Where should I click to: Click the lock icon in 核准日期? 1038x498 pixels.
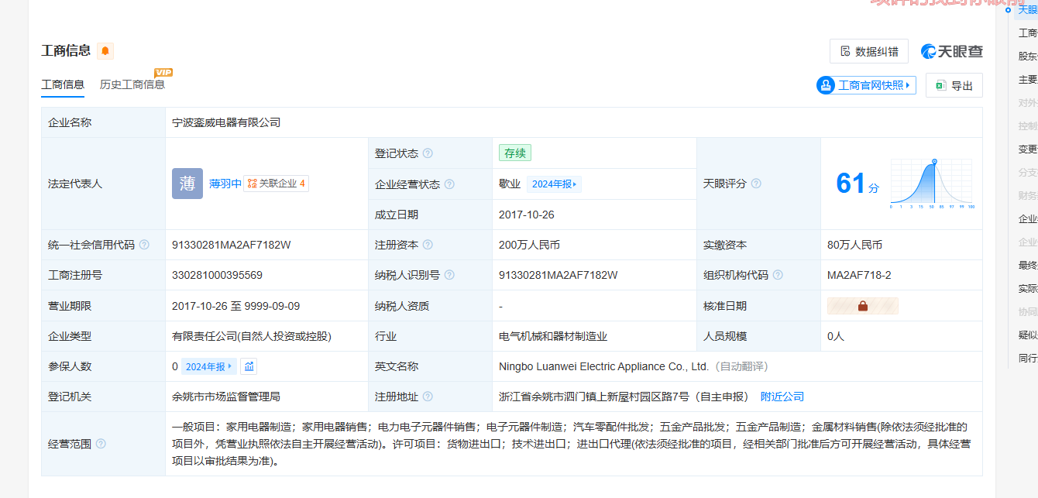862,306
